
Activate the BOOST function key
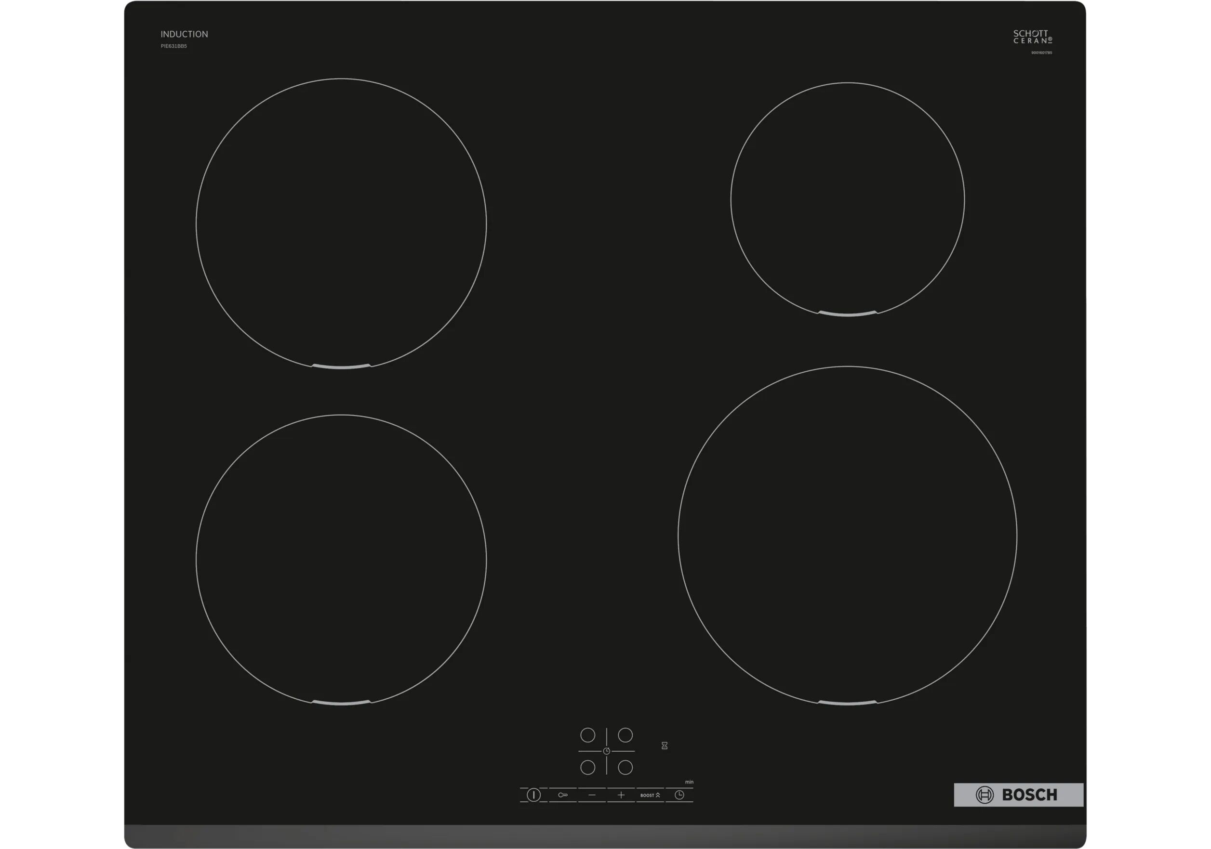coord(650,795)
